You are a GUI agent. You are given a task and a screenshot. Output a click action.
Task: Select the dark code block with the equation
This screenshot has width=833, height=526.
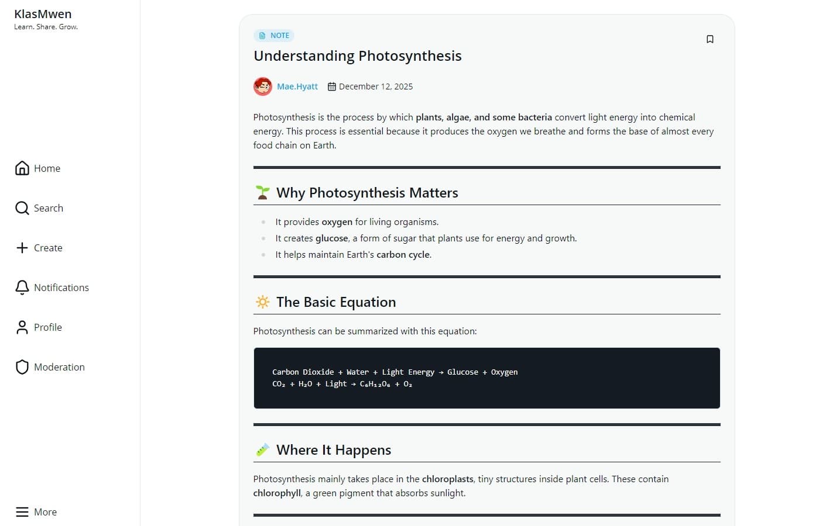[x=486, y=378]
